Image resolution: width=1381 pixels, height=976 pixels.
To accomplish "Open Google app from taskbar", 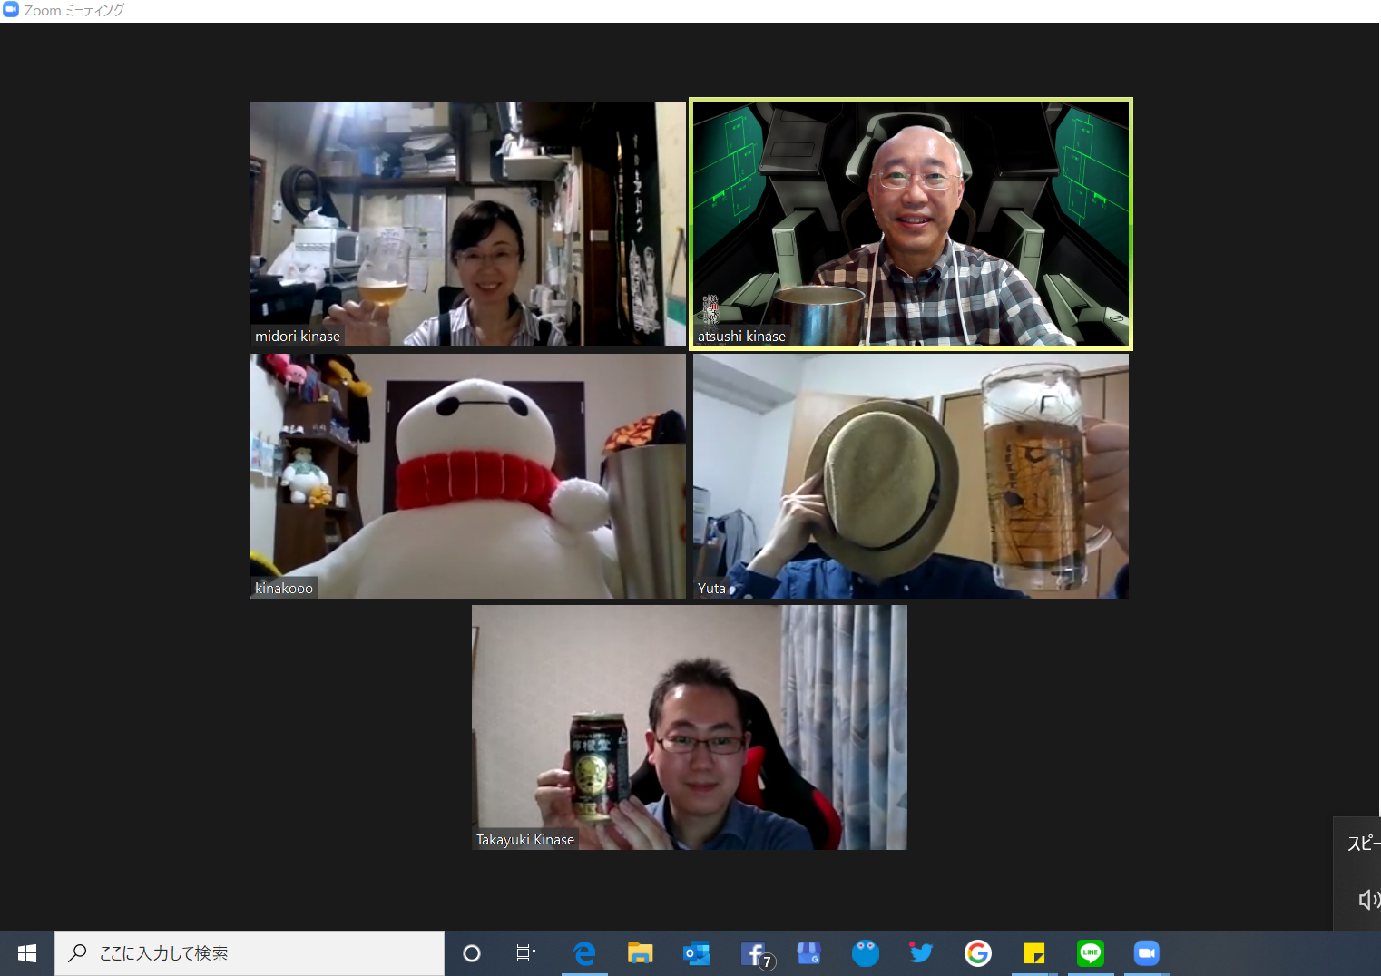I will (978, 953).
